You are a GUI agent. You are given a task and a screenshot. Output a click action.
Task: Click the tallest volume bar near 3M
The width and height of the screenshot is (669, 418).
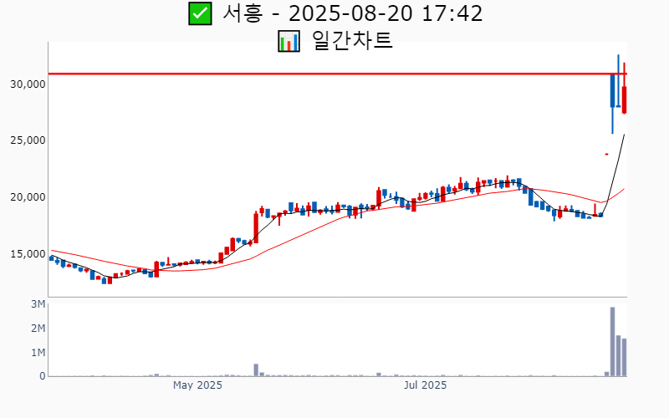point(612,342)
